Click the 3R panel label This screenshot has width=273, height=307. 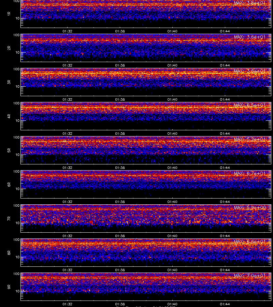click(9, 82)
